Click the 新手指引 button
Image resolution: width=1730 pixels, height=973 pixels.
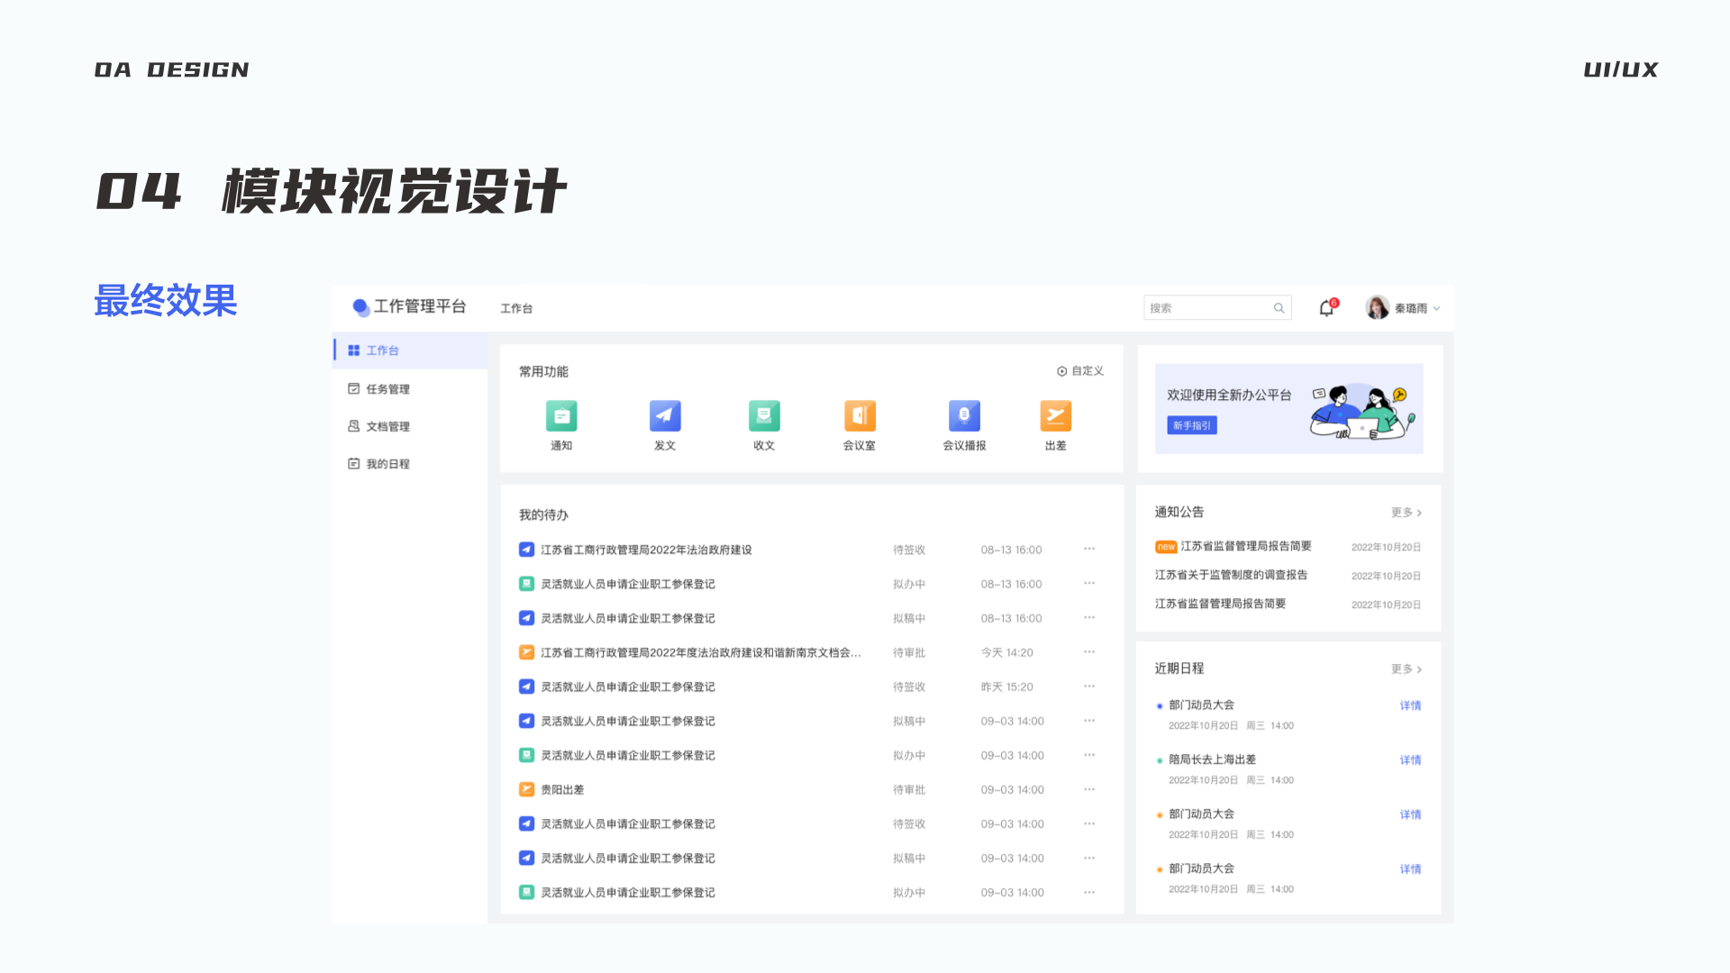pyautogui.click(x=1191, y=424)
